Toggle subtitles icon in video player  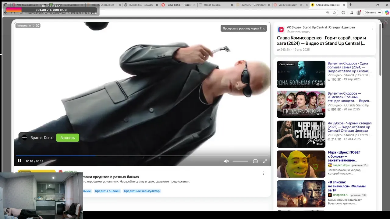tap(255, 161)
